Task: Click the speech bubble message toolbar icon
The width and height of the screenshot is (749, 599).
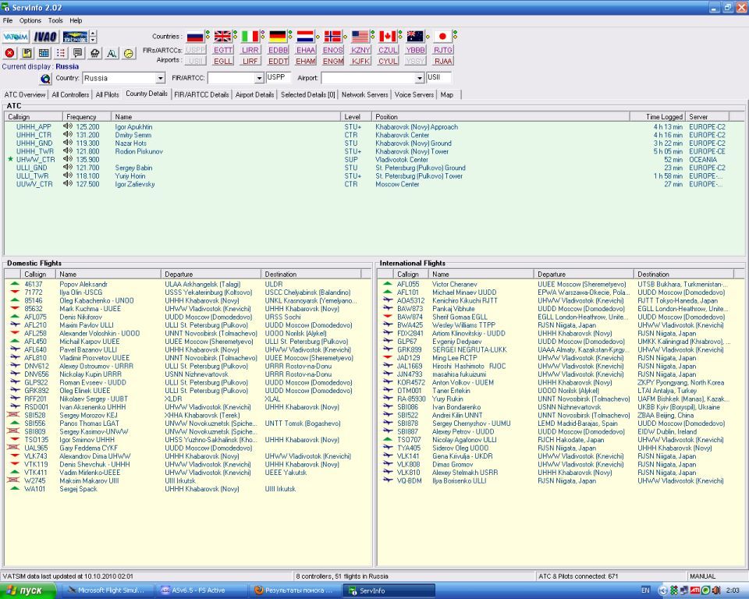Action: point(77,53)
